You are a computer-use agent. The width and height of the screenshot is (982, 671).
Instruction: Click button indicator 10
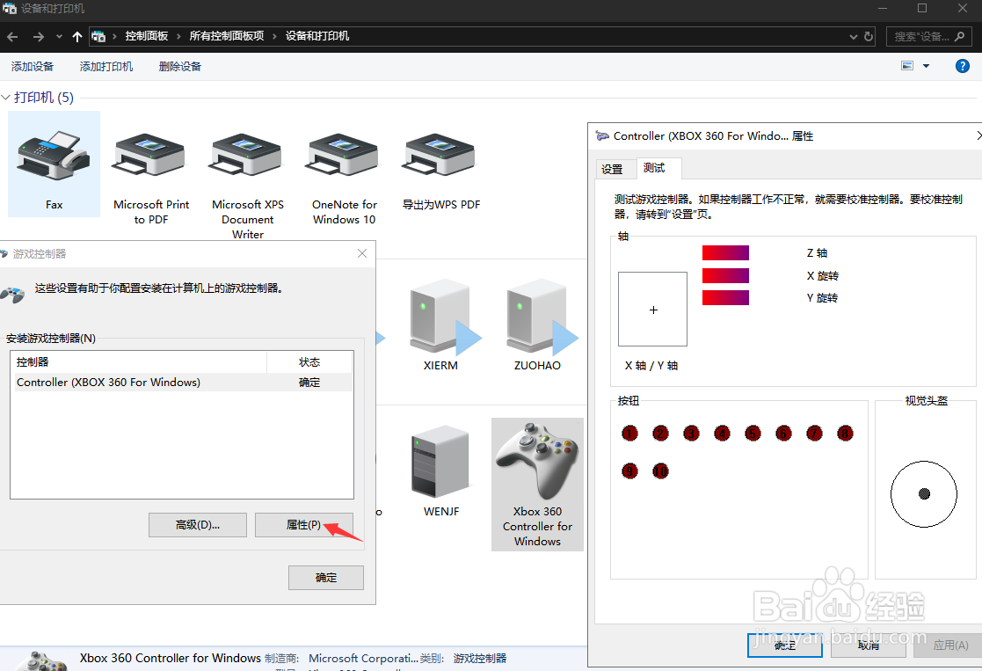[660, 470]
